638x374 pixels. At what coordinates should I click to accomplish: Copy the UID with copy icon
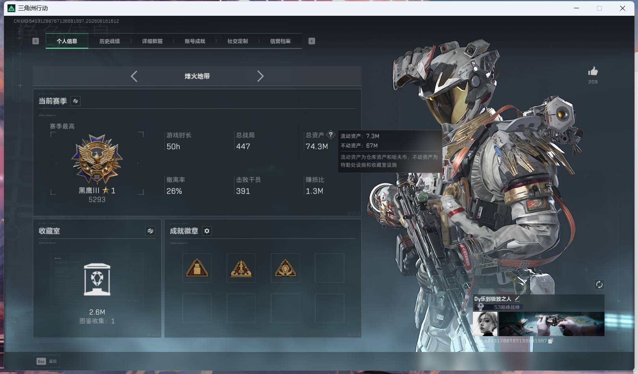pos(551,341)
